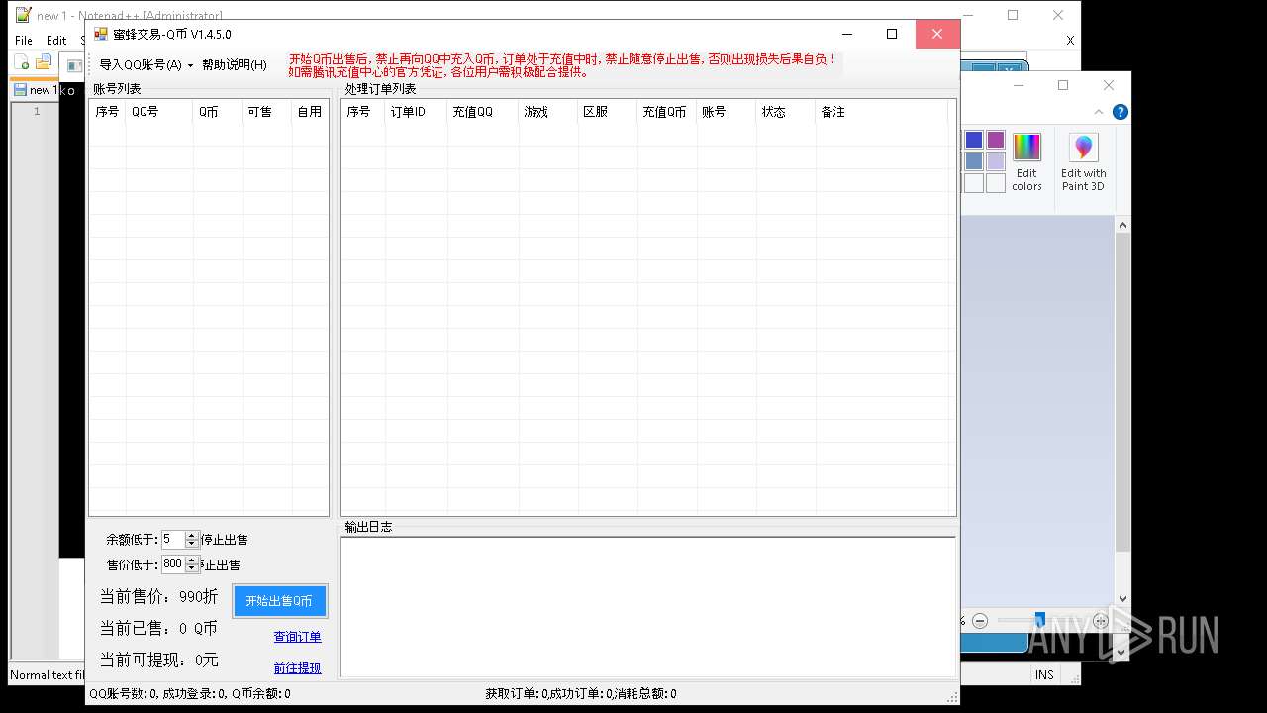
Task: Click the 游戏 column header
Action: pyautogui.click(x=548, y=112)
